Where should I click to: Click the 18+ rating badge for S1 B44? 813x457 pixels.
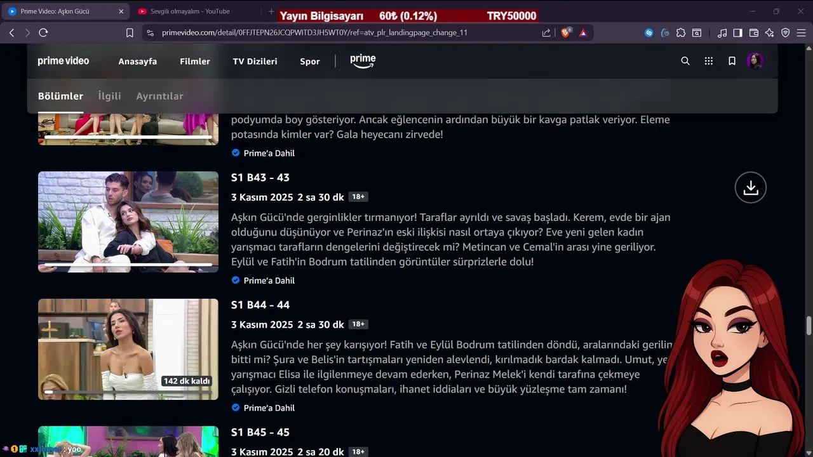coord(358,324)
